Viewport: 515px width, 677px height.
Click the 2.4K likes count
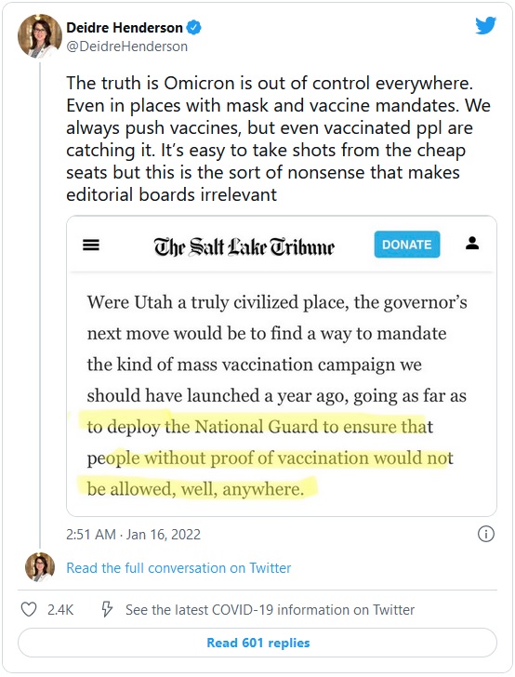point(60,610)
